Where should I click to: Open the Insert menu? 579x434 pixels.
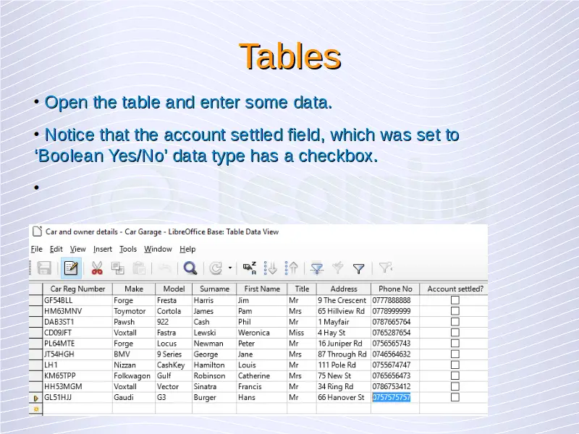[x=103, y=249]
